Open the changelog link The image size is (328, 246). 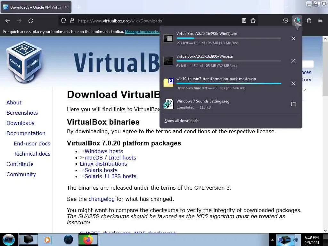click(x=102, y=199)
